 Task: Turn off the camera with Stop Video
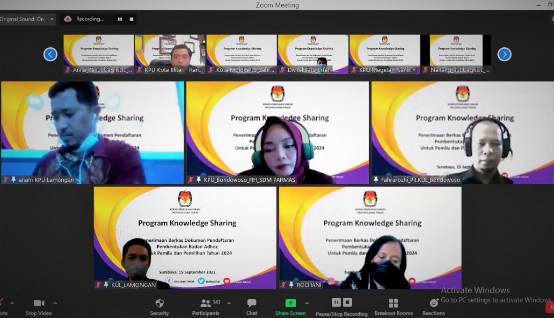[38, 307]
